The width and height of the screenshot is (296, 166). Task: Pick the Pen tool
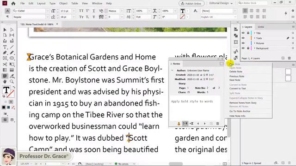coord(5,53)
